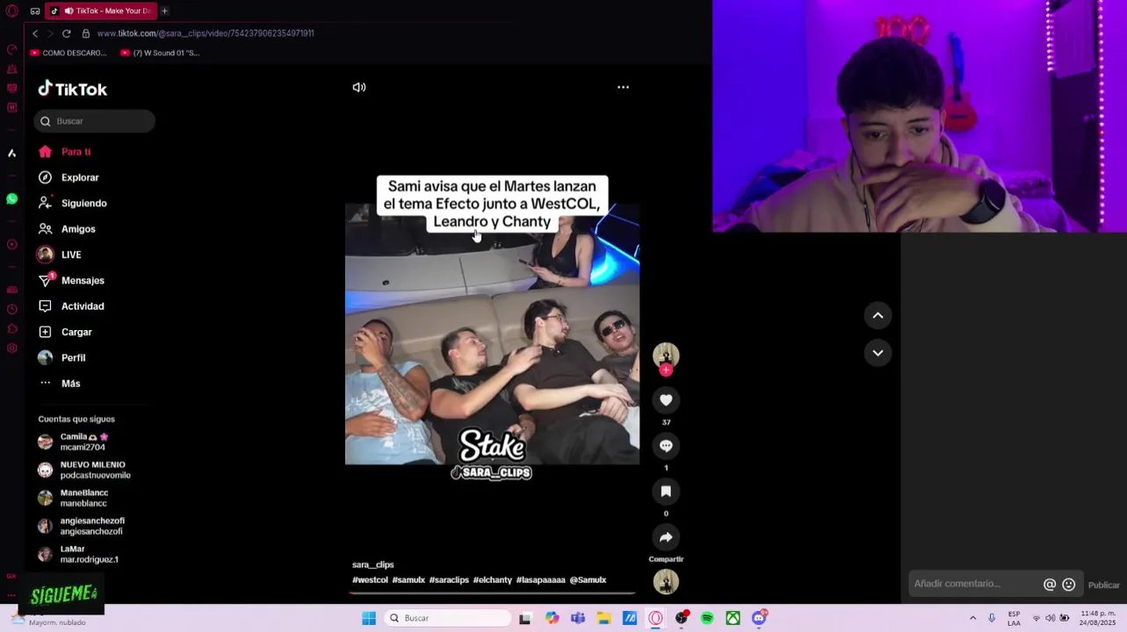Open Xbox app from the taskbar

click(733, 618)
